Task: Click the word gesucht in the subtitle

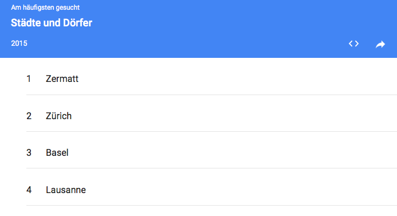Action: point(68,8)
